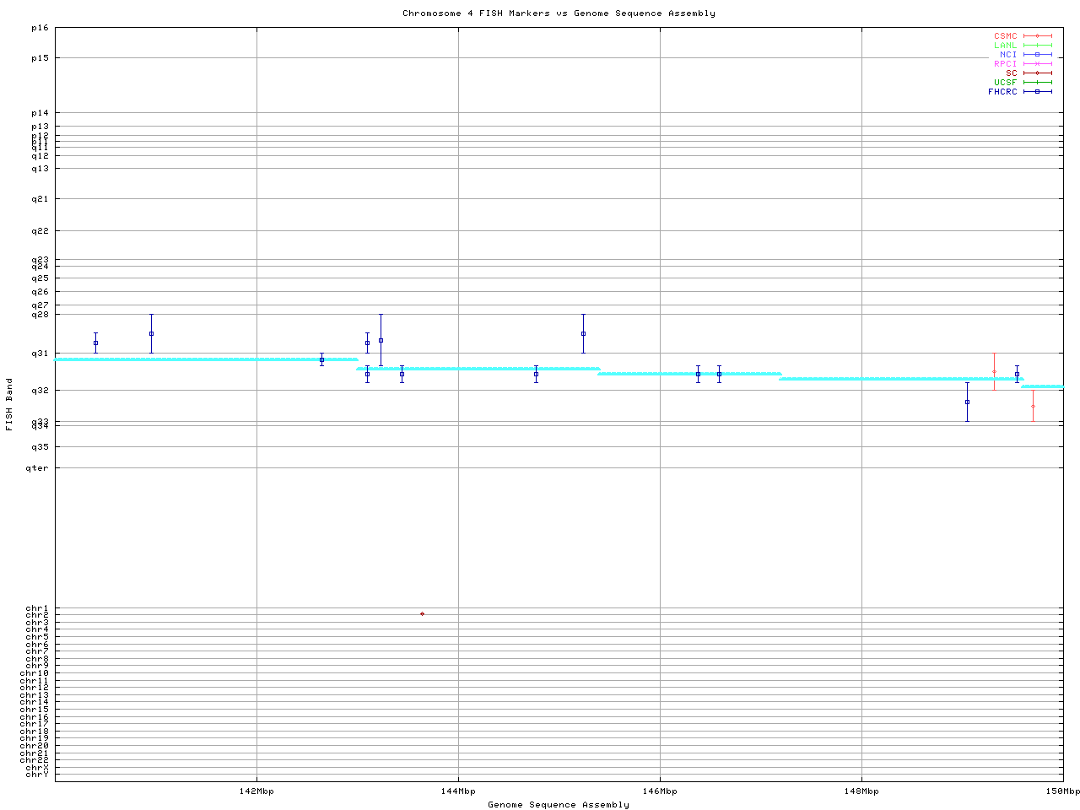Screen dimensions: 1080x810
Task: Select the leftmost blue square data marker
Action: point(95,343)
